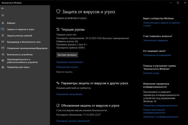
Task: Click the large shield icon in page header
Action: coord(58,12)
